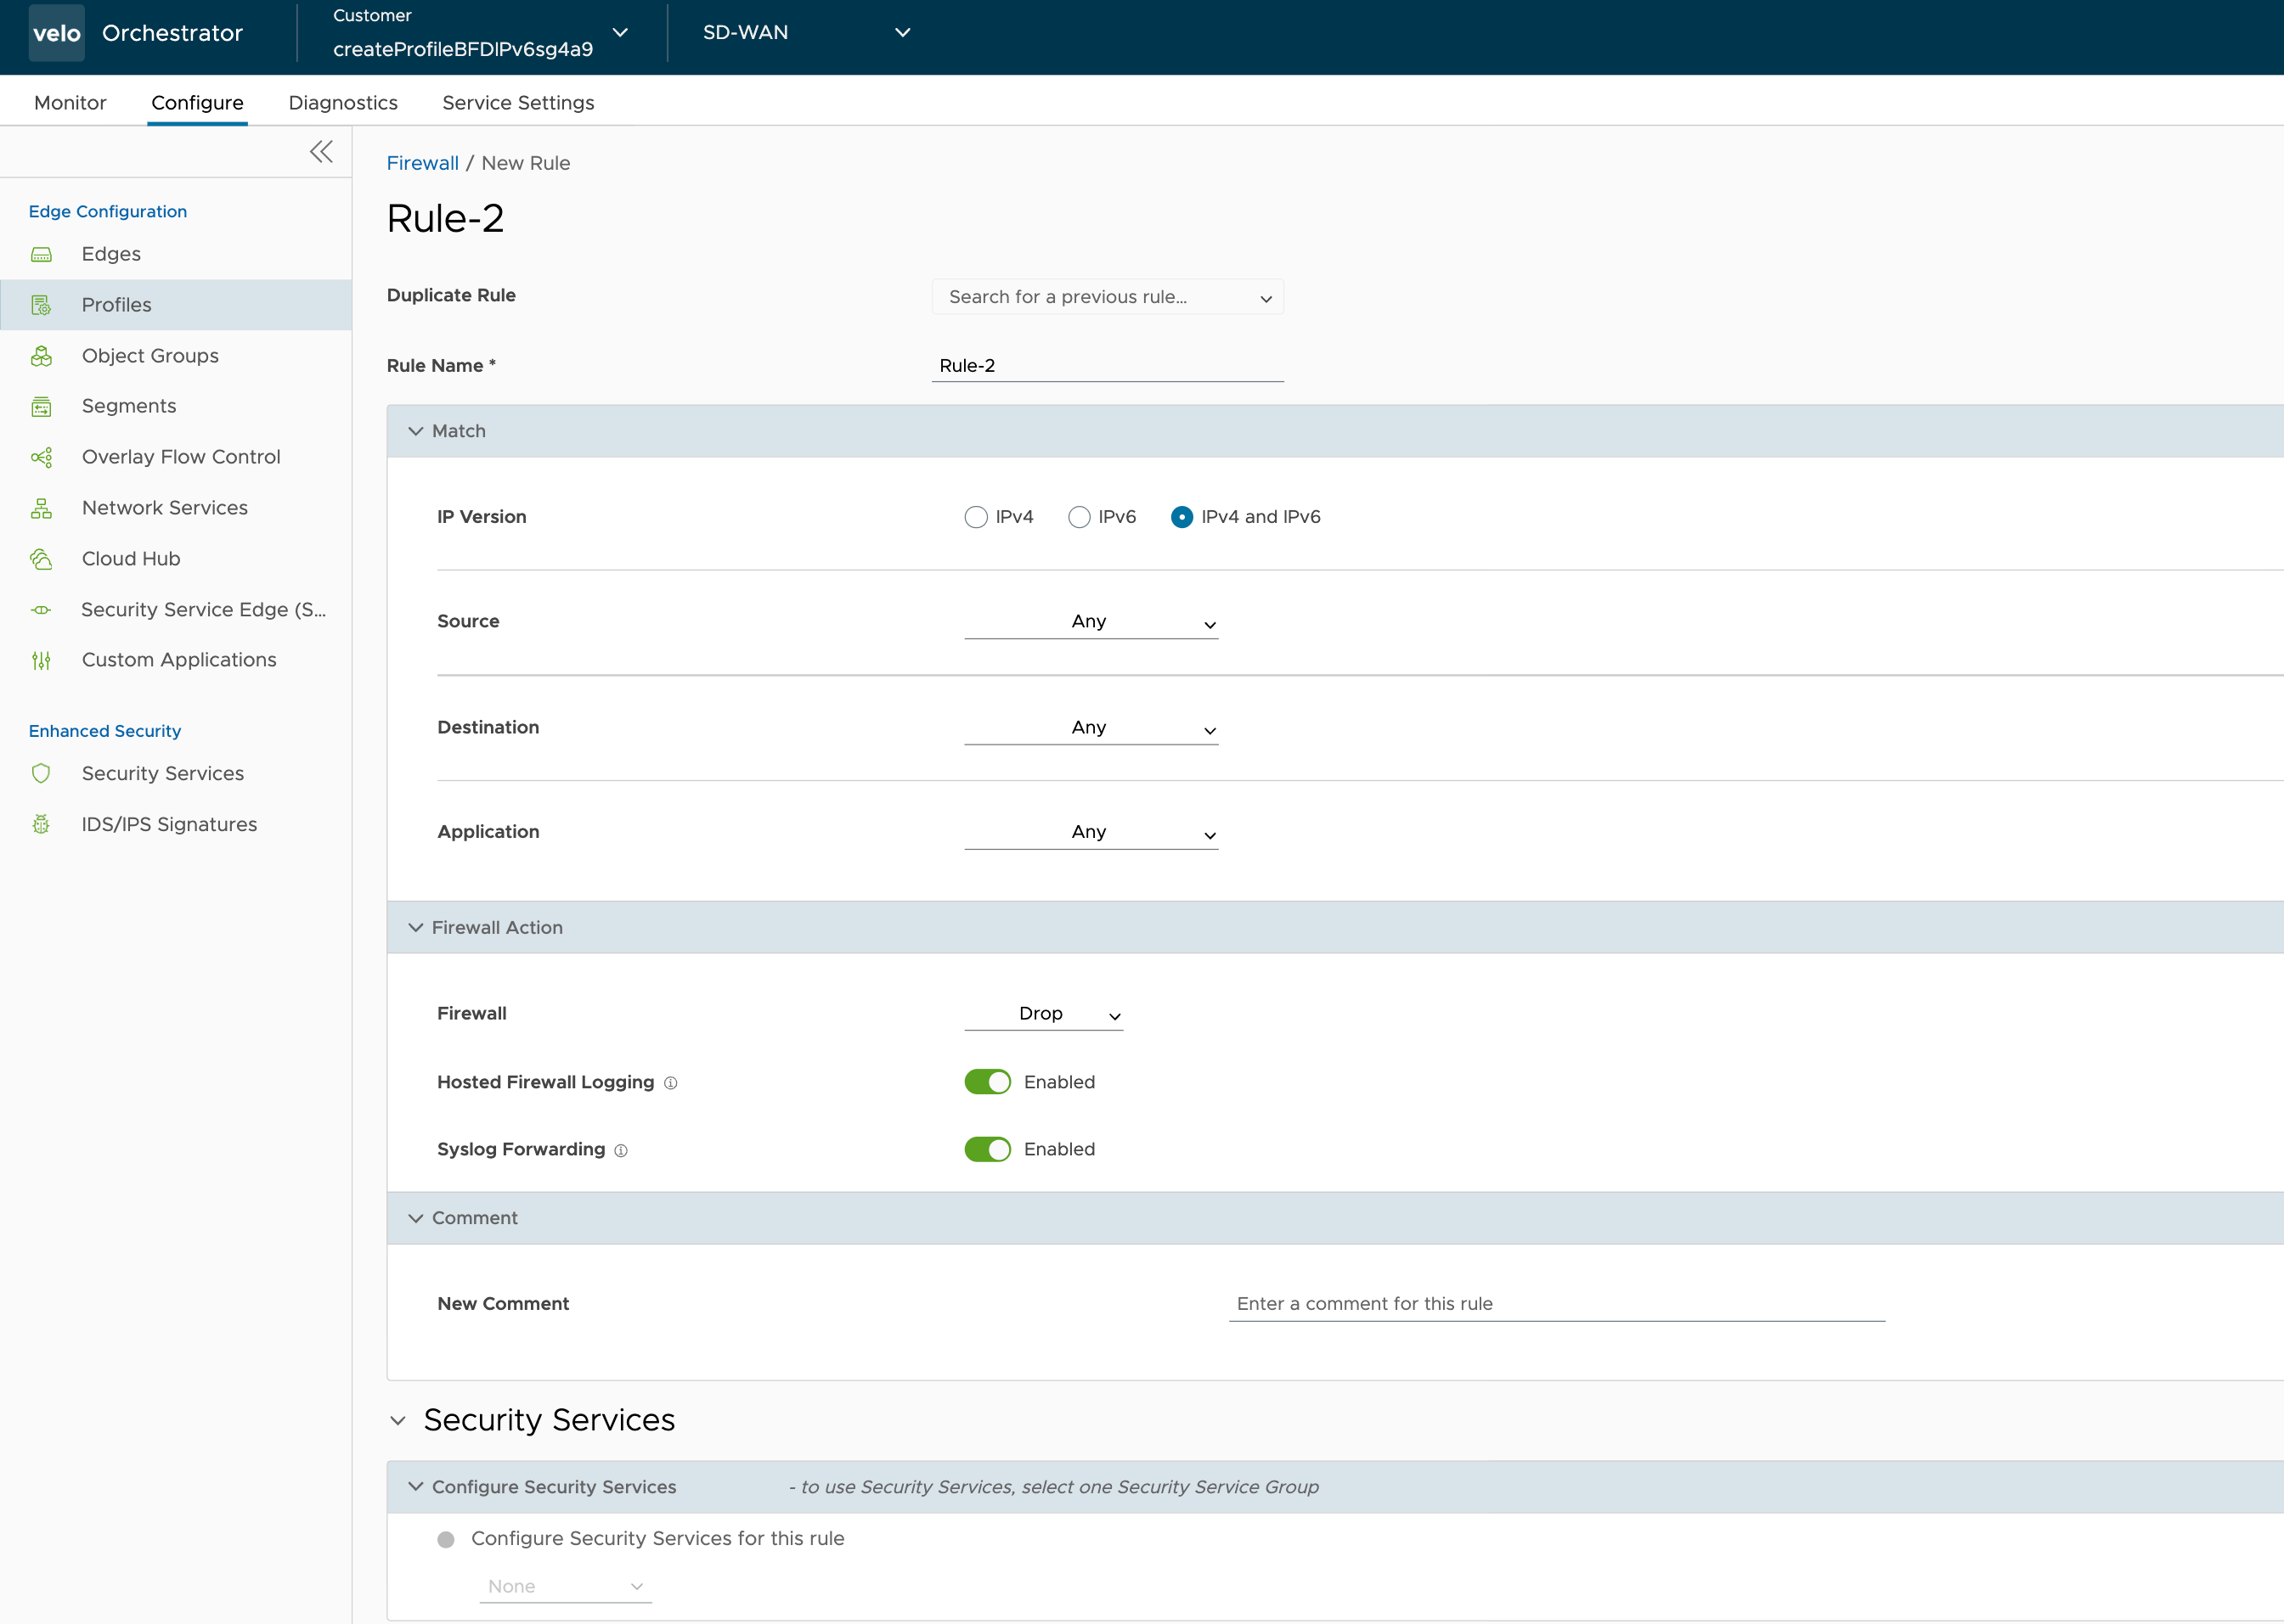Open Security Service Edge in the sidebar
Viewport: 2284px width, 1624px height.
coord(176,610)
